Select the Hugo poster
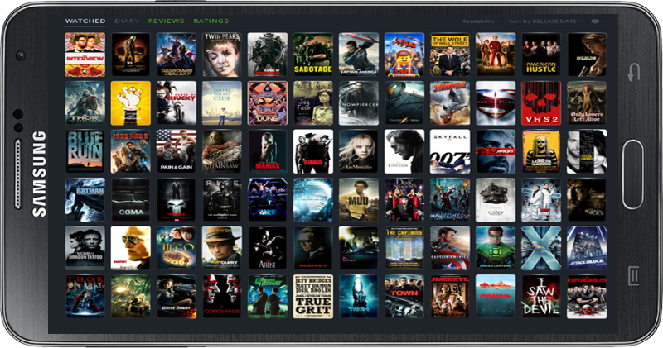 pyautogui.click(x=177, y=248)
